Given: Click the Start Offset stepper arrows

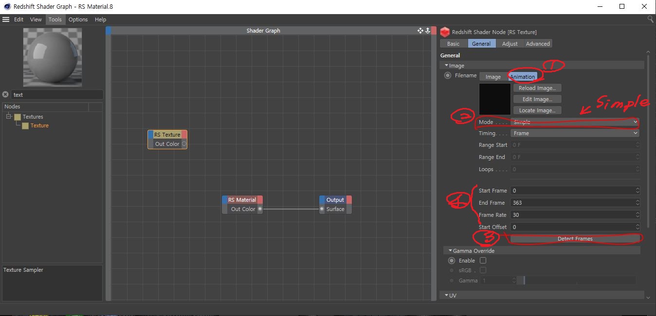Looking at the screenshot, I should 638,227.
